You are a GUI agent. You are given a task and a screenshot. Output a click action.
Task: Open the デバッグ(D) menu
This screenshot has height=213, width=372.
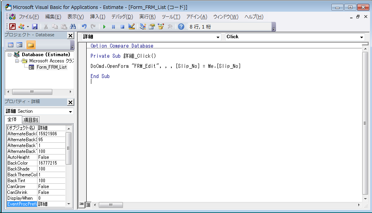pyautogui.click(x=122, y=17)
